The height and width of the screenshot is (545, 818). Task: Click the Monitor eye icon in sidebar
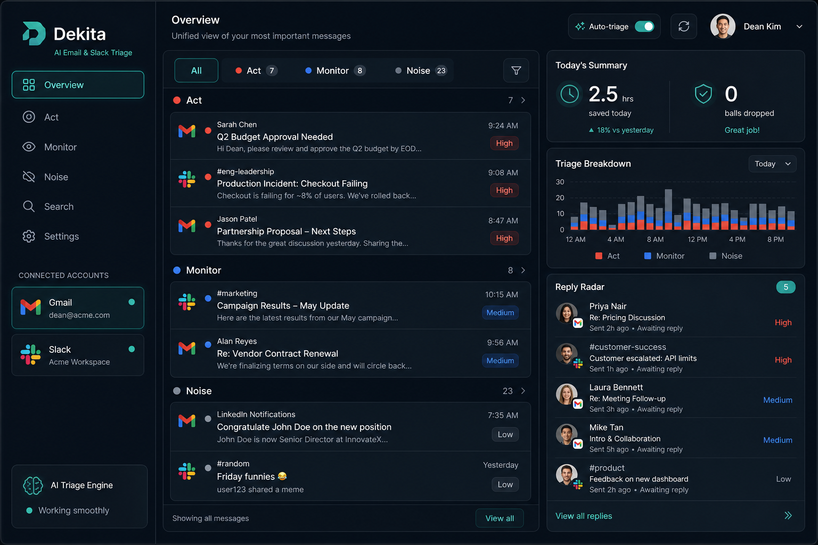pos(29,147)
